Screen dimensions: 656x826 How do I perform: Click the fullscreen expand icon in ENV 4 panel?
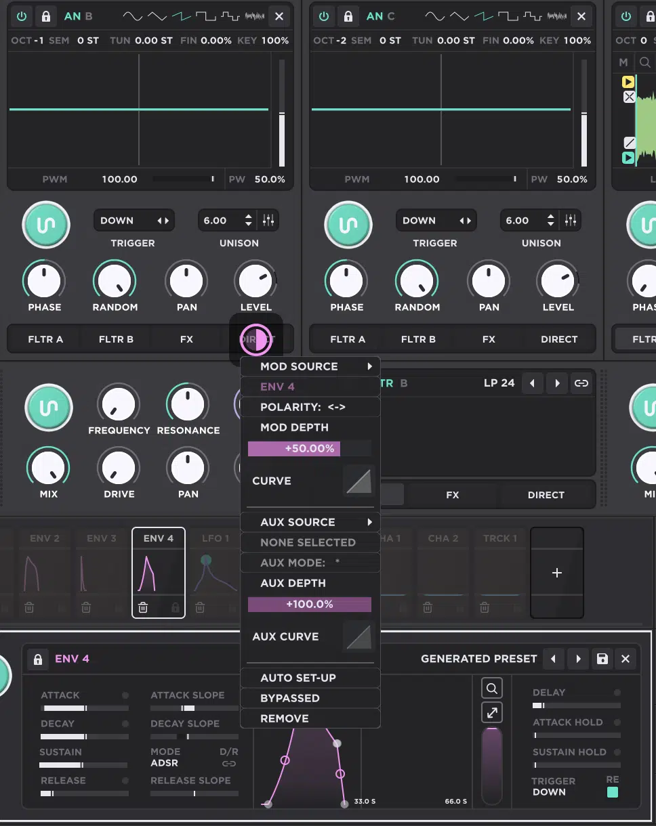coord(492,712)
